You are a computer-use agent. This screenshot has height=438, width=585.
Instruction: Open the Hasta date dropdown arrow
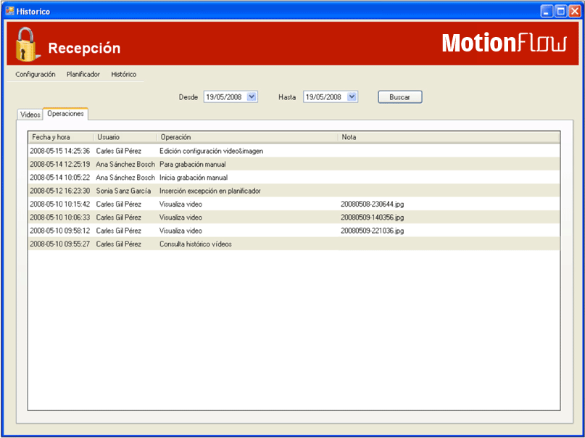[352, 96]
